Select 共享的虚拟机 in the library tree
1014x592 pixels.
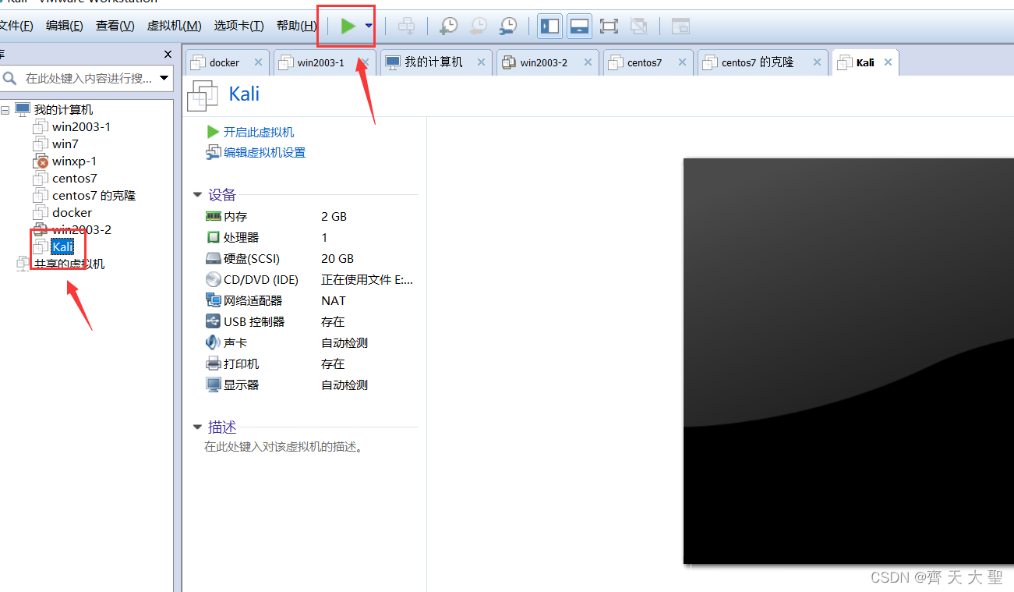pos(69,264)
